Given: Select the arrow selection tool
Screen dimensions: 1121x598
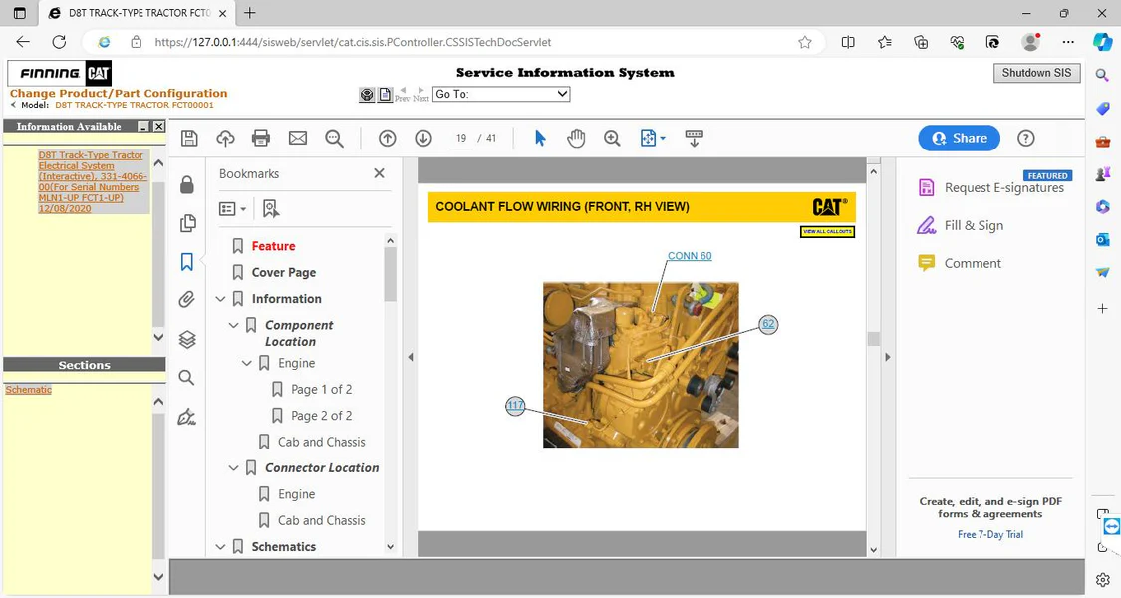Looking at the screenshot, I should coord(540,139).
